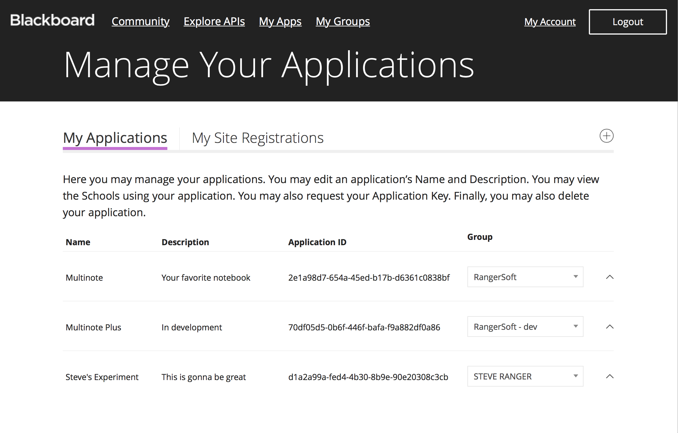Click the Application ID column header
The width and height of the screenshot is (678, 433).
click(317, 242)
